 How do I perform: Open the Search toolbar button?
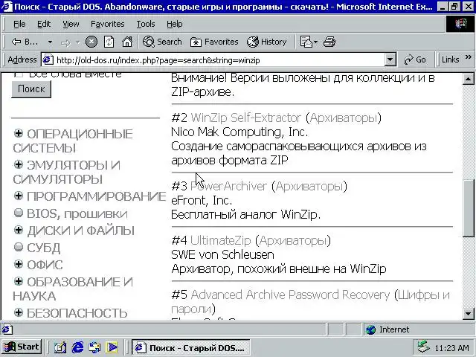click(162, 42)
